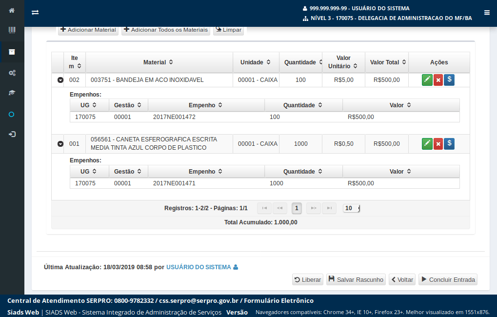Select page 1 in paginator
The height and width of the screenshot is (317, 497).
pos(297,208)
